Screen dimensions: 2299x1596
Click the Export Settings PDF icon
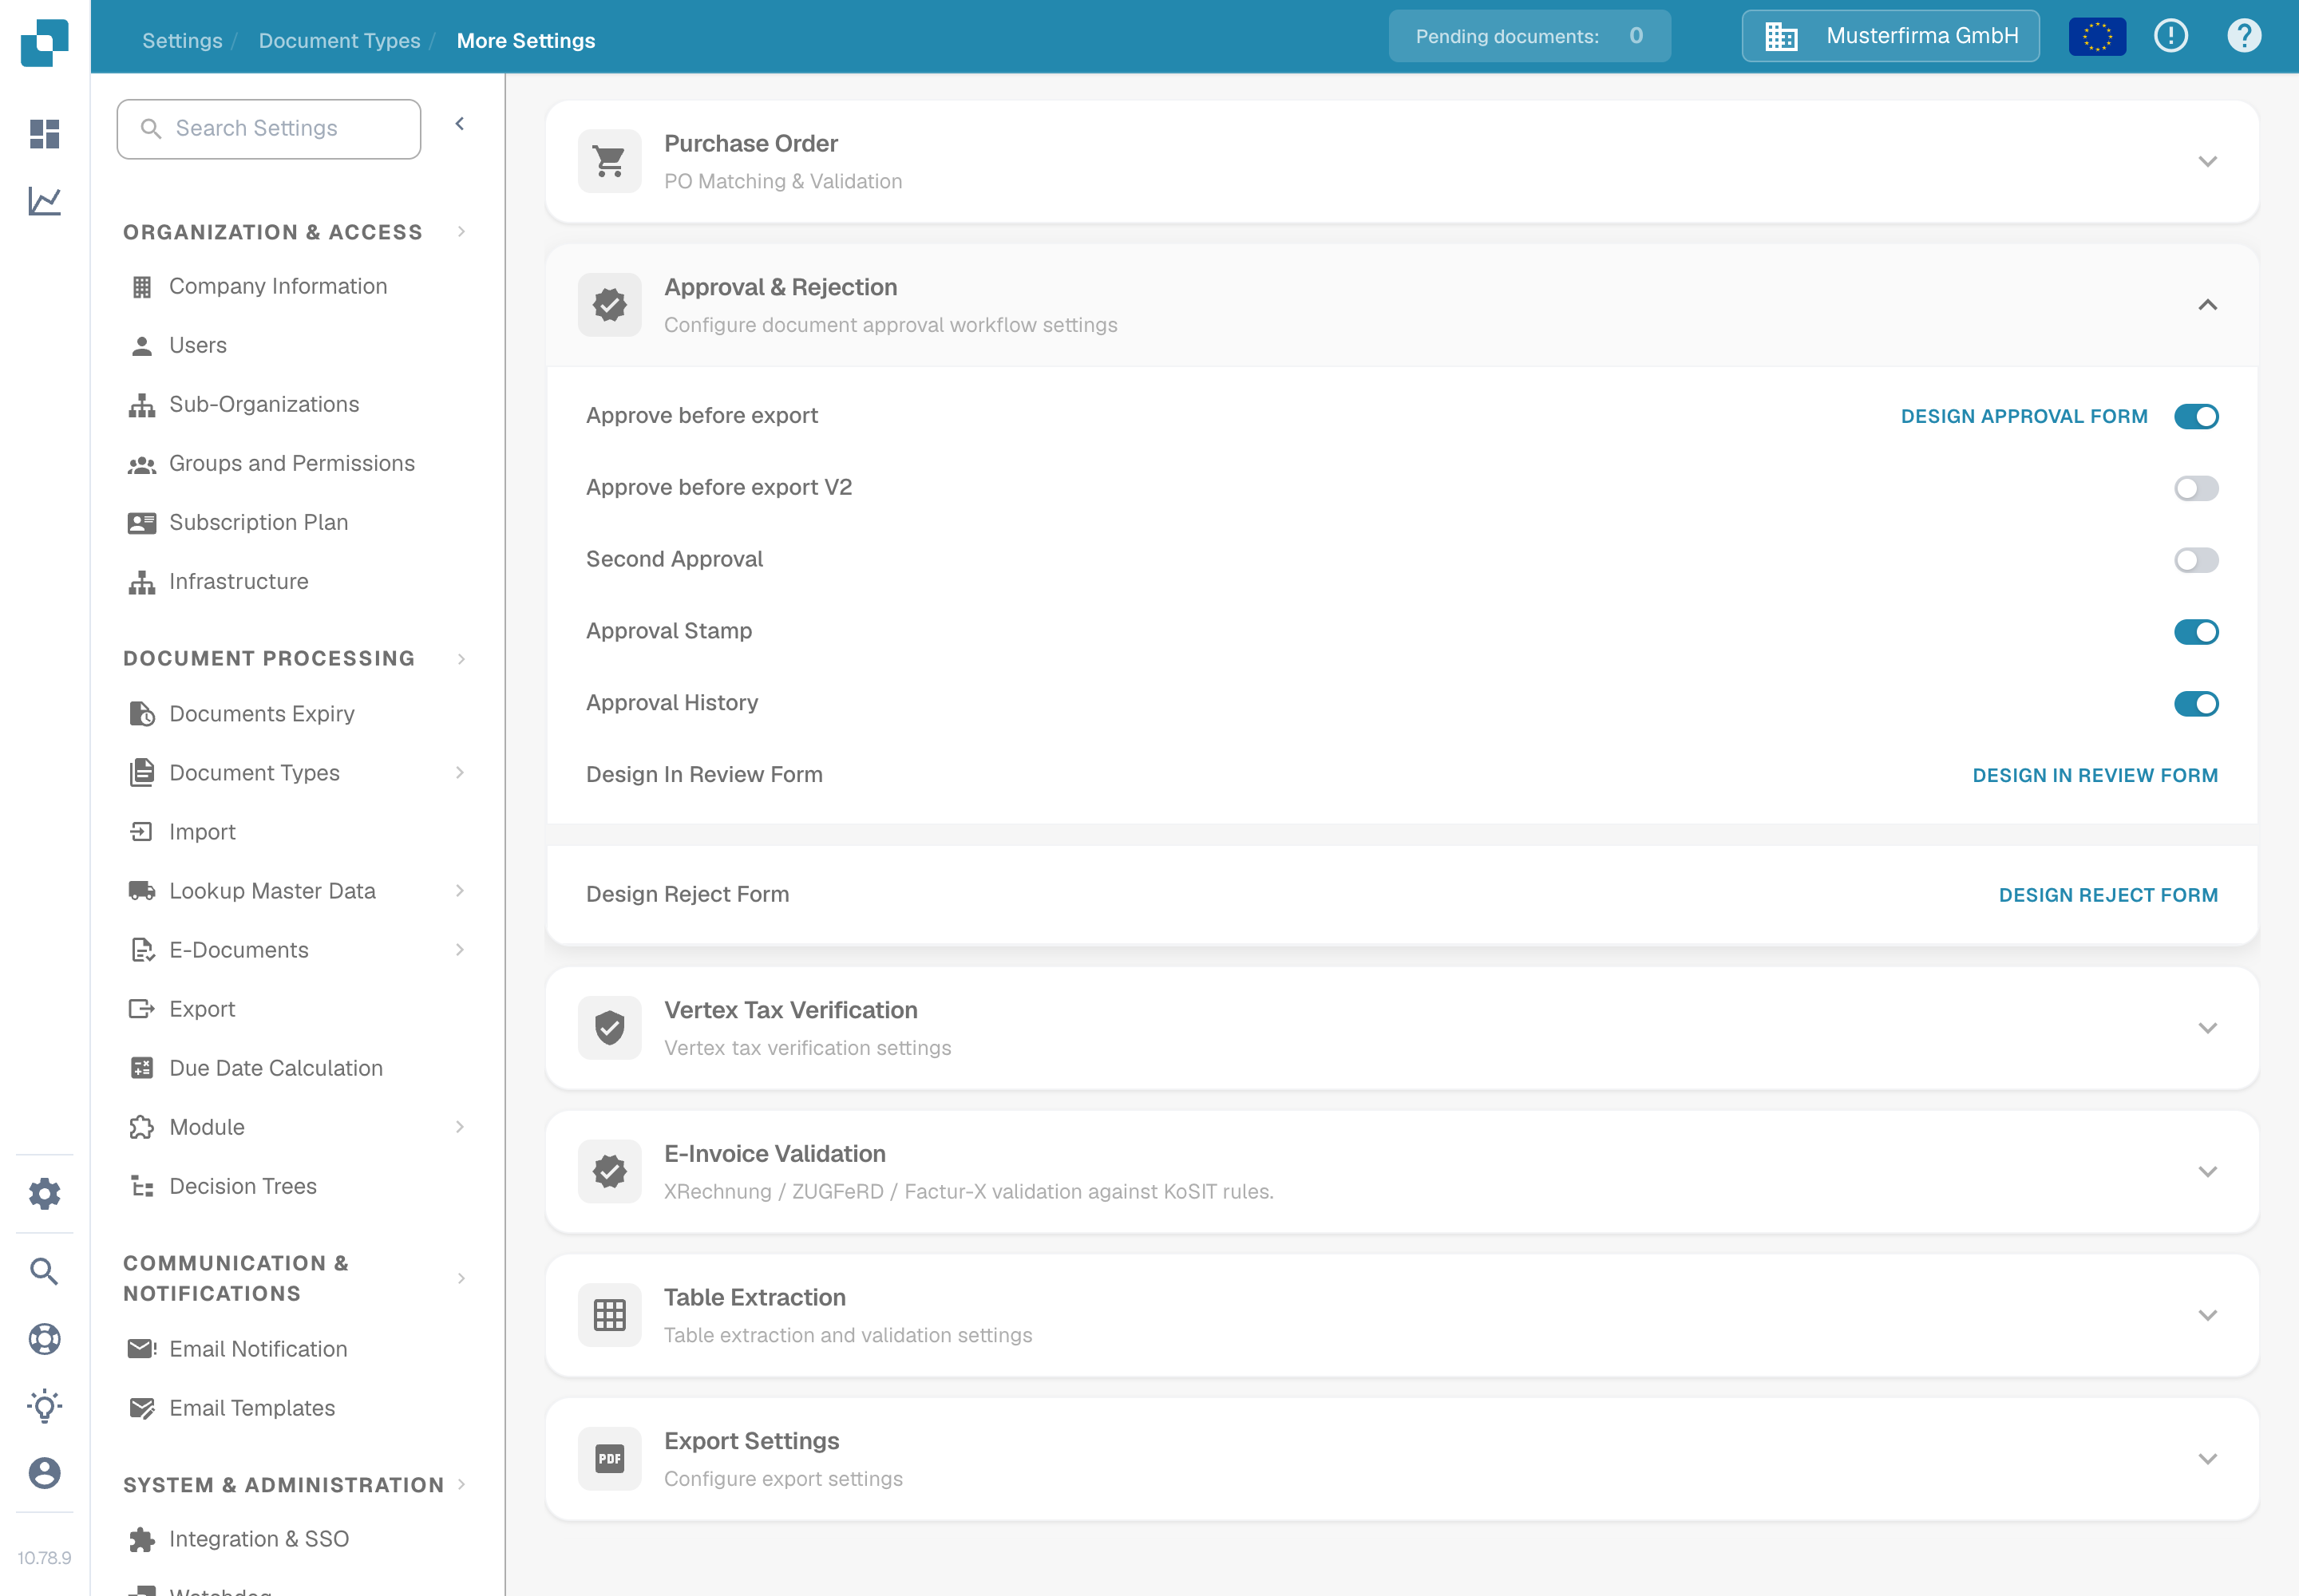coord(609,1459)
